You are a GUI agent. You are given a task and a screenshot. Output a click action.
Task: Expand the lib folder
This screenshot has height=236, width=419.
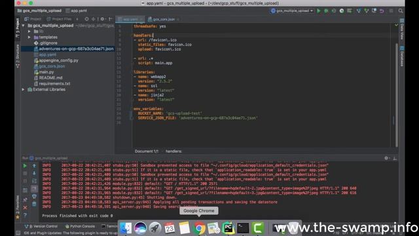coord(29,31)
